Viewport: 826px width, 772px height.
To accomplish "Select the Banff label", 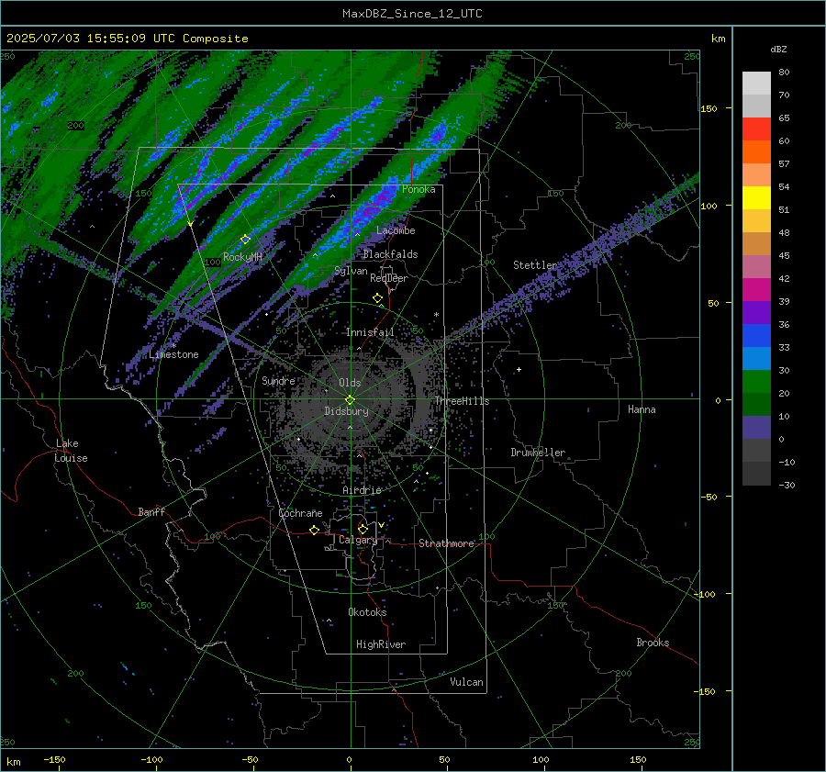I will 151,511.
